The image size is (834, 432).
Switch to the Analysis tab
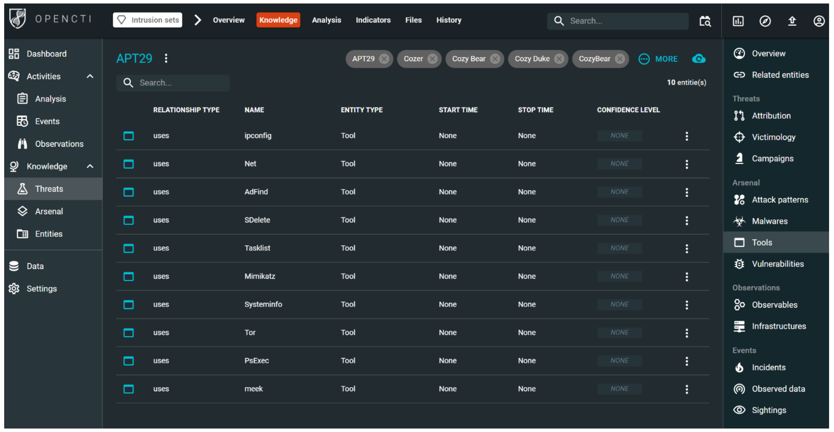pos(327,20)
